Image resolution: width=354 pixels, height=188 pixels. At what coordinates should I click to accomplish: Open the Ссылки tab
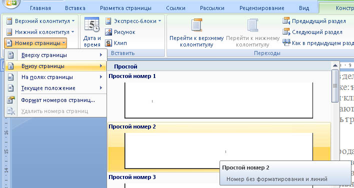[x=175, y=8]
